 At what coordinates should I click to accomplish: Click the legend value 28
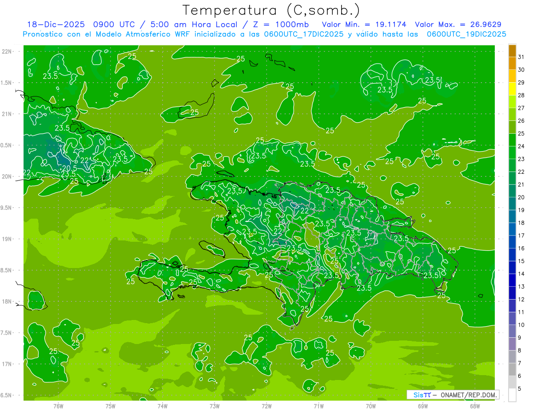(x=521, y=95)
